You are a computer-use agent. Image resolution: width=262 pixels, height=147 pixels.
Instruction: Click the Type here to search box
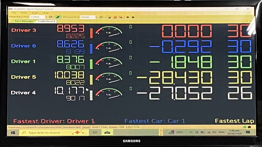pos(54,133)
